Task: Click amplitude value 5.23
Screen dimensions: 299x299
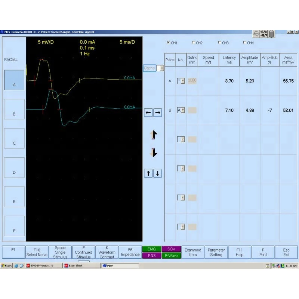Action: click(x=250, y=81)
